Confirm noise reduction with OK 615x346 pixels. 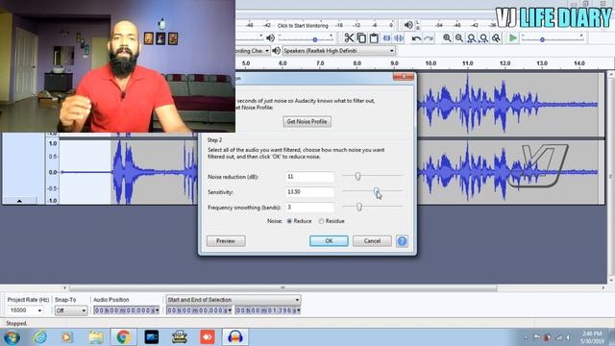(329, 241)
